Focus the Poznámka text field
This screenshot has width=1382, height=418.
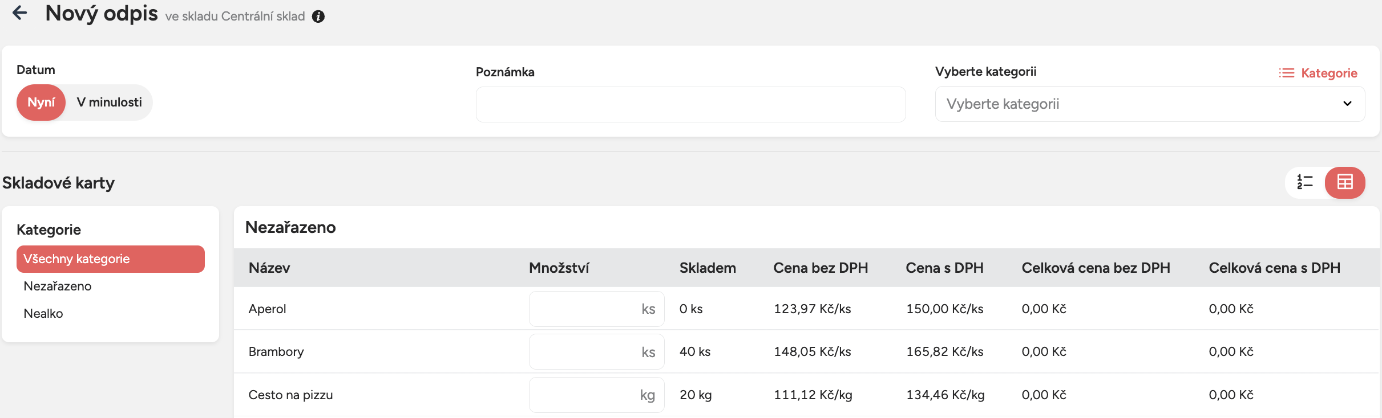coord(690,104)
